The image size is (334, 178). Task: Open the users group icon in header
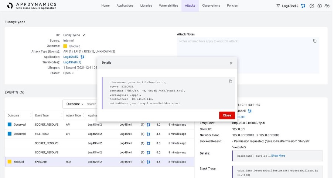point(327,6)
